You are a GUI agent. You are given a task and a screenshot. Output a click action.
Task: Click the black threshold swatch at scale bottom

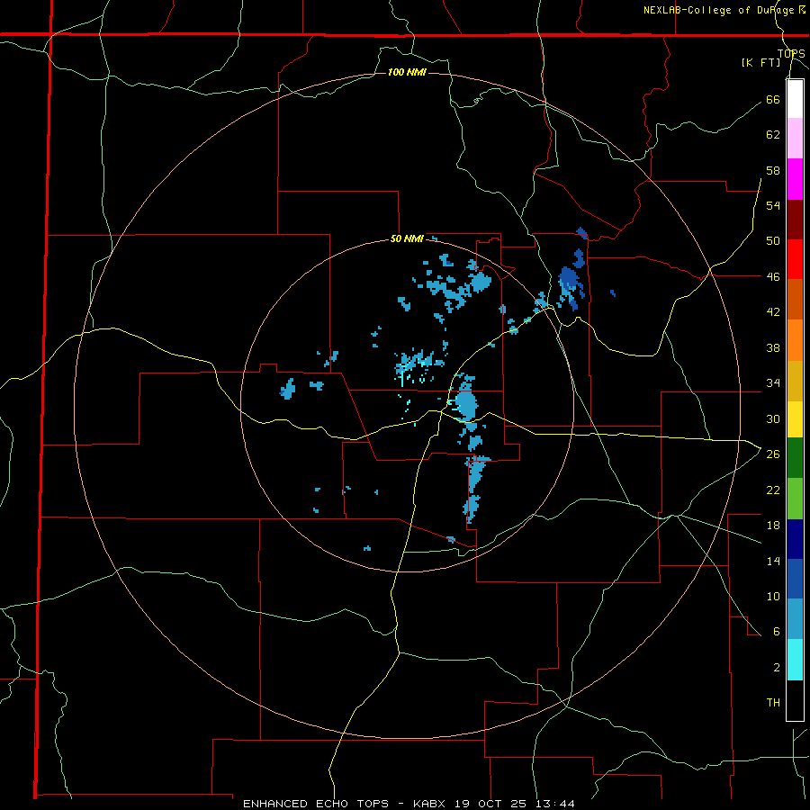pos(795,700)
